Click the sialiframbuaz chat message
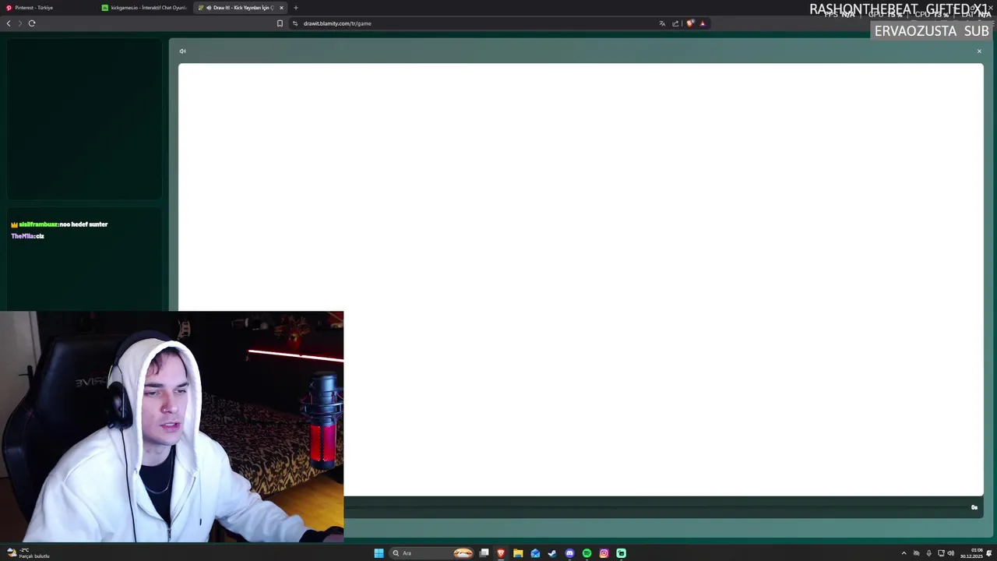The width and height of the screenshot is (997, 561). (x=59, y=224)
